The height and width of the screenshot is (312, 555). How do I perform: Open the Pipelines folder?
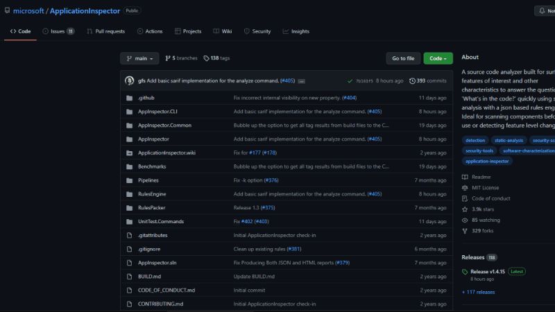click(x=148, y=180)
